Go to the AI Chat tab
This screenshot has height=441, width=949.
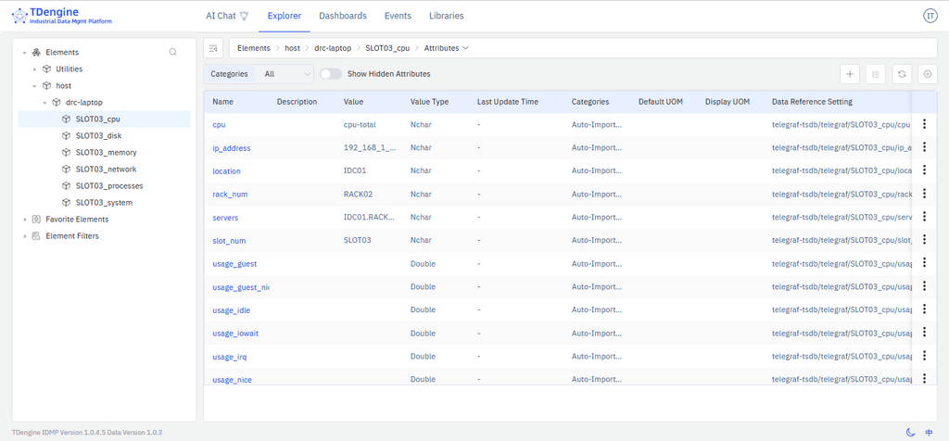point(227,16)
